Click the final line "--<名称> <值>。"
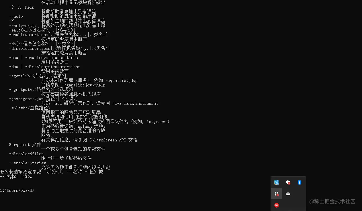The height and width of the screenshot is (211, 362). (x=16, y=177)
